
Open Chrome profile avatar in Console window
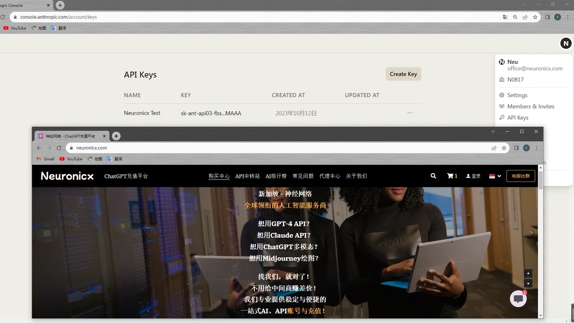tap(558, 17)
